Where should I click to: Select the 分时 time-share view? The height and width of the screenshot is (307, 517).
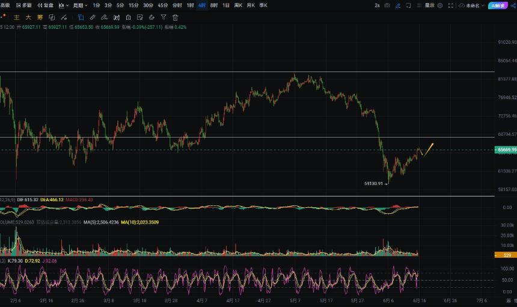[x=177, y=5]
